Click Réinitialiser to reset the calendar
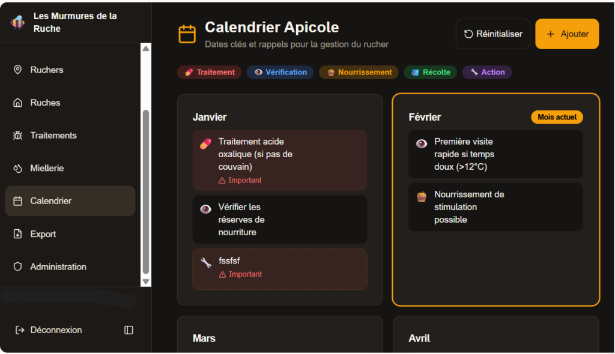615x354 pixels. (492, 34)
